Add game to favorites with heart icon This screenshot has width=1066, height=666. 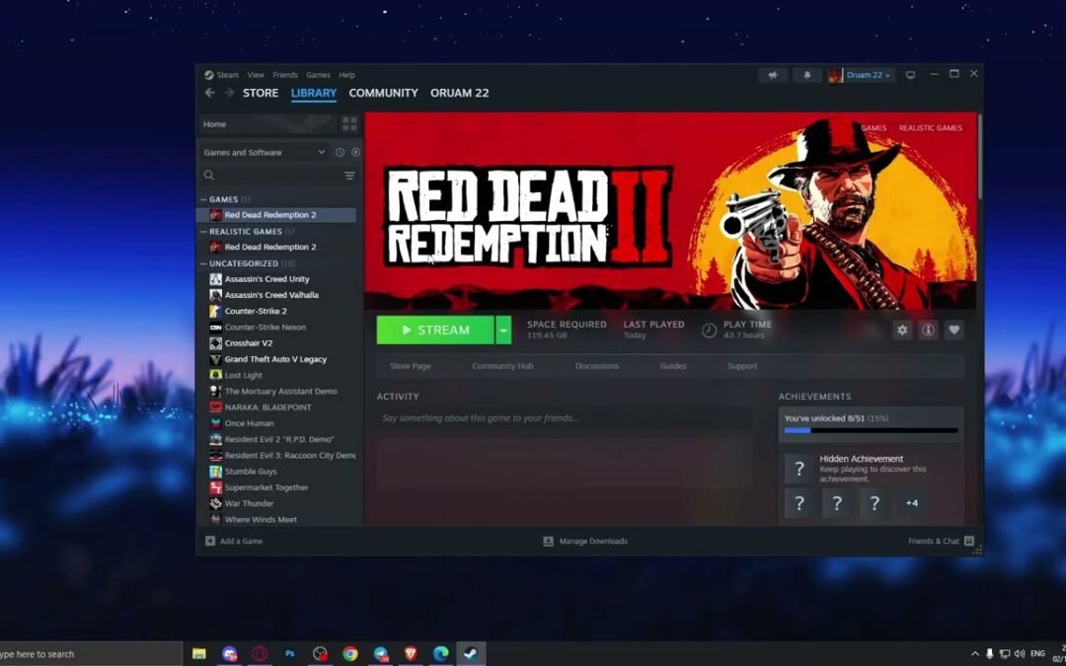point(953,330)
